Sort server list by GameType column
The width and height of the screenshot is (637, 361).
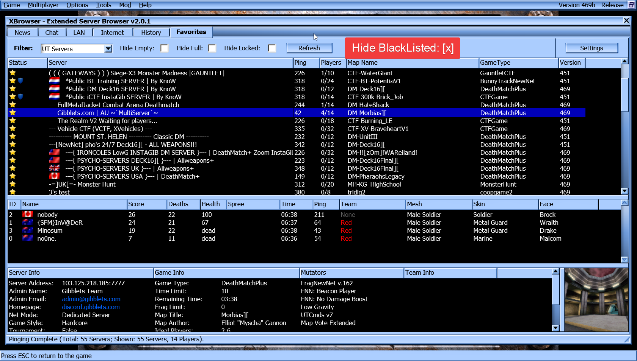point(519,63)
